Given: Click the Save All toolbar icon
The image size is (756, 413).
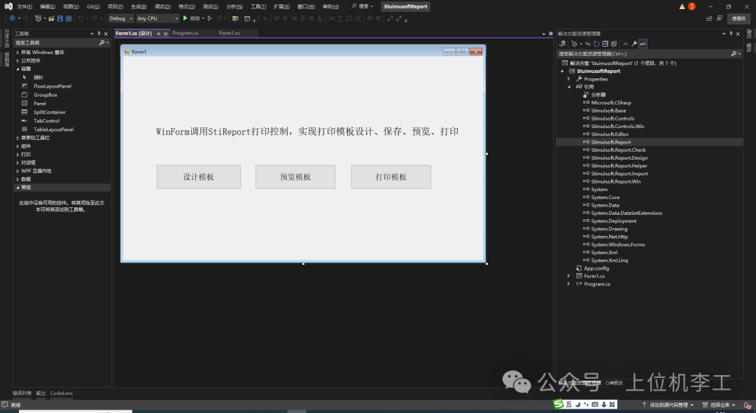Looking at the screenshot, I should click(x=68, y=18).
